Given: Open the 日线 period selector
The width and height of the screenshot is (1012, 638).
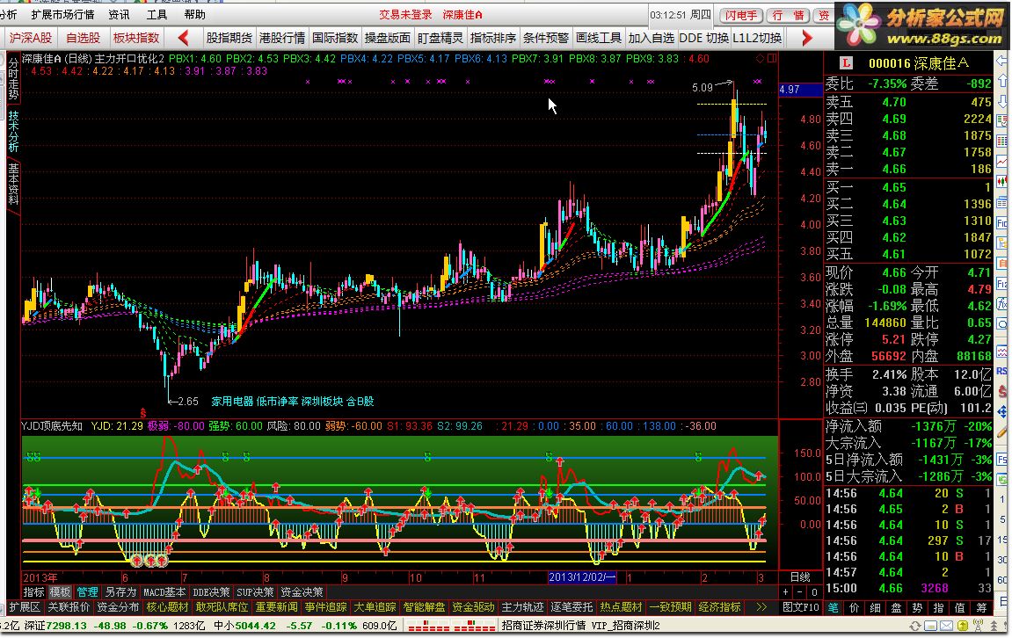Looking at the screenshot, I should (800, 576).
